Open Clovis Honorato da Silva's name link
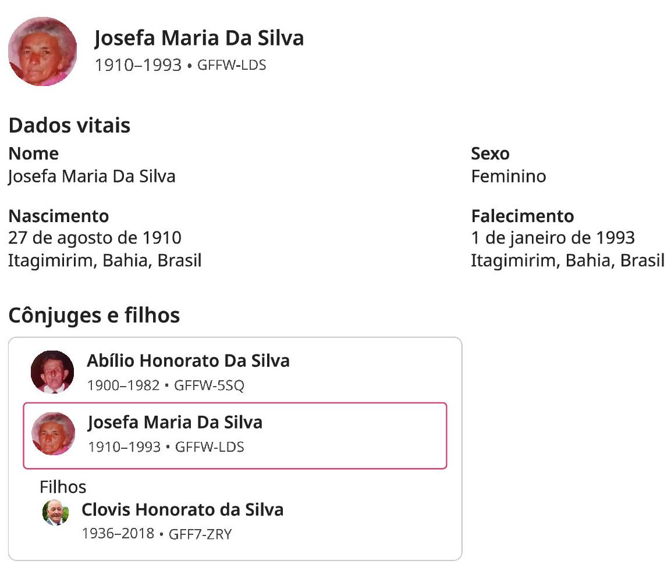671x575 pixels. (x=182, y=510)
